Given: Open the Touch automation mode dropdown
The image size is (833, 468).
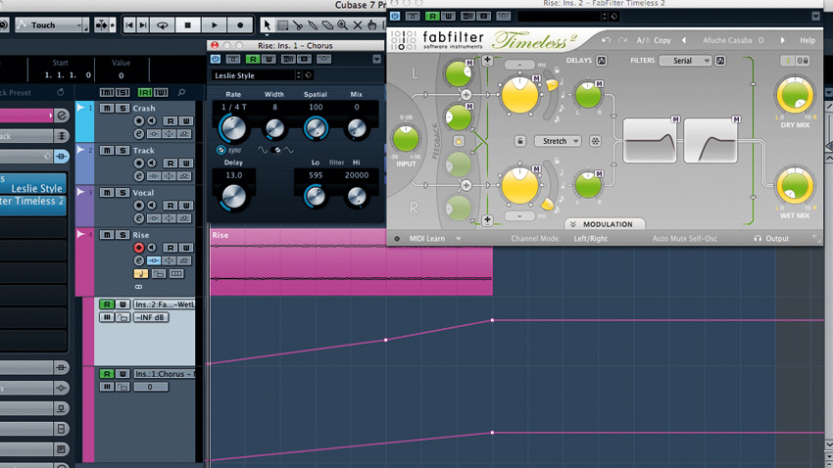Looking at the screenshot, I should click(52, 24).
